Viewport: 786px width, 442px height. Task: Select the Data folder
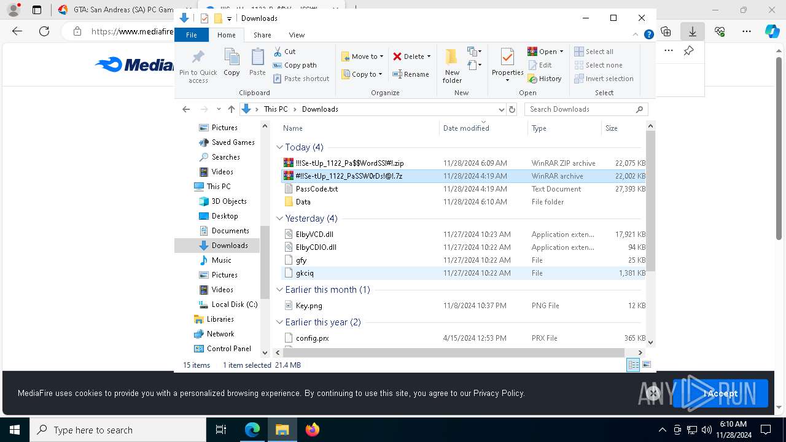click(x=303, y=202)
